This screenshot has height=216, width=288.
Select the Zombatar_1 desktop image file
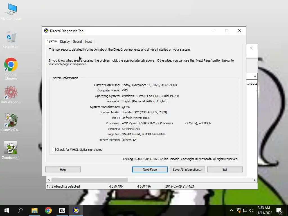(11, 150)
